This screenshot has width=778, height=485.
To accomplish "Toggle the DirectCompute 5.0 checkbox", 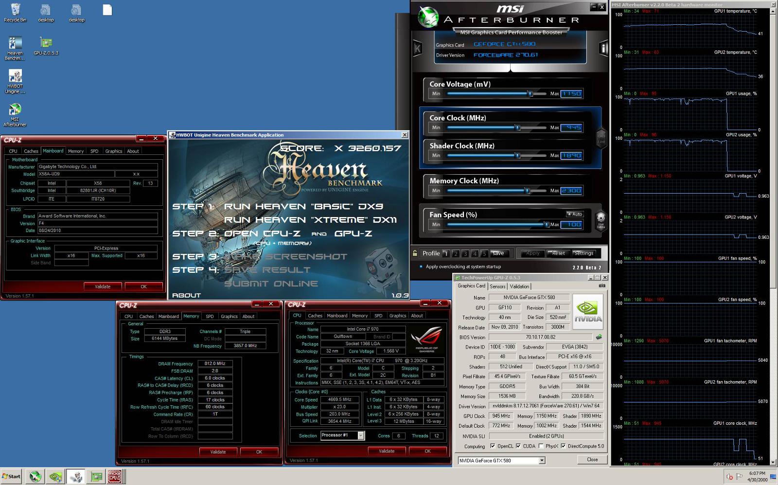I will tap(563, 446).
